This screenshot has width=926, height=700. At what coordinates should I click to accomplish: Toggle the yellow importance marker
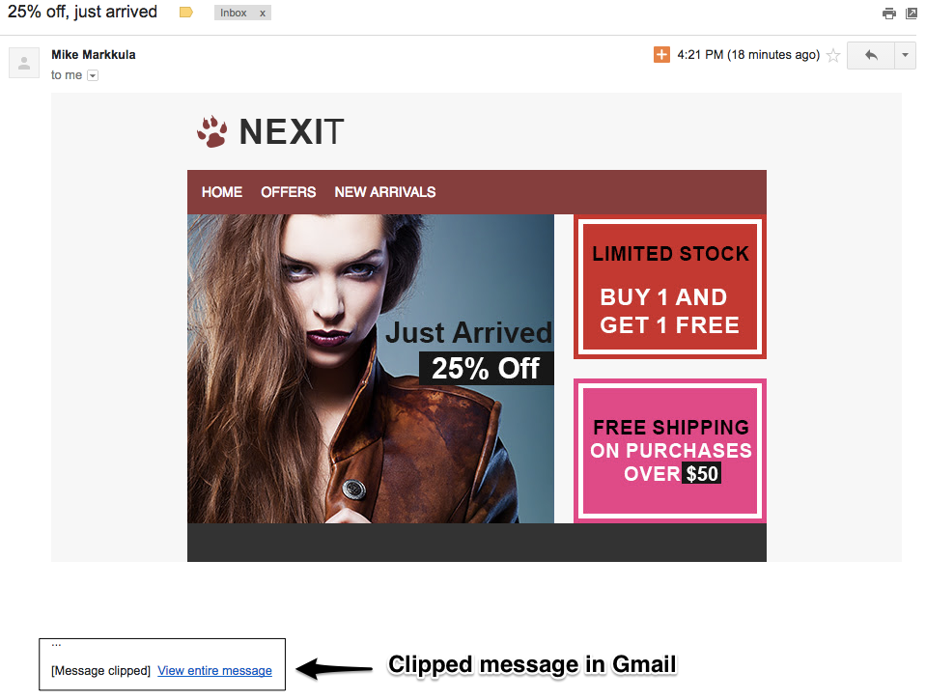pyautogui.click(x=186, y=13)
